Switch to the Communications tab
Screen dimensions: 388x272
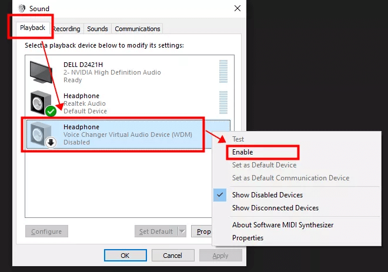click(137, 29)
